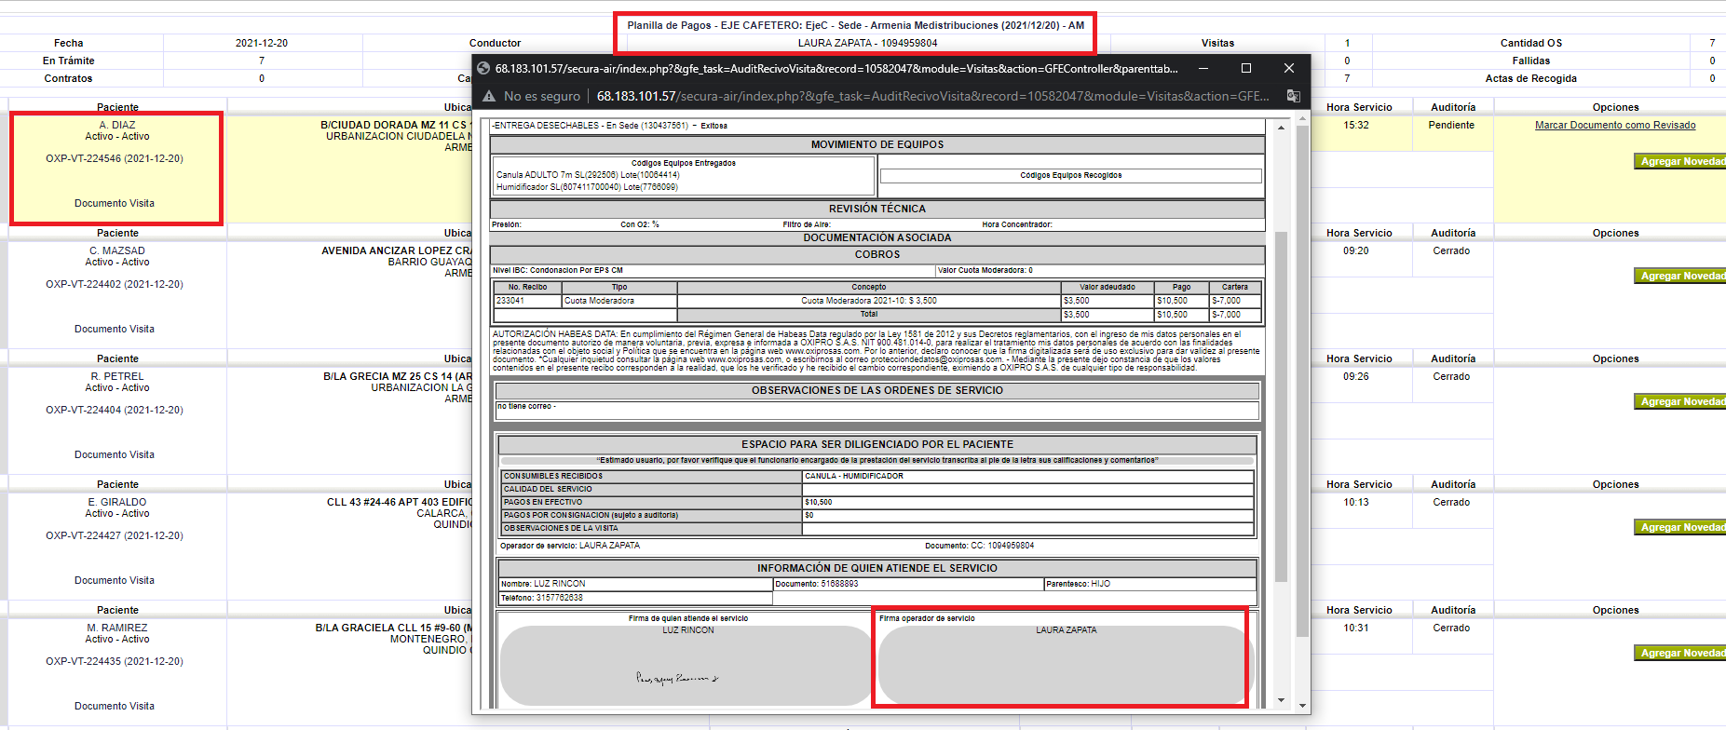Click patient name C. MAZSAD

coord(117,250)
